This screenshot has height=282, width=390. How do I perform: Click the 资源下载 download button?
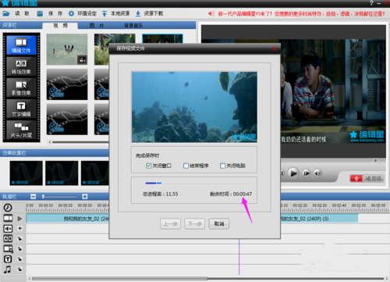pos(149,13)
